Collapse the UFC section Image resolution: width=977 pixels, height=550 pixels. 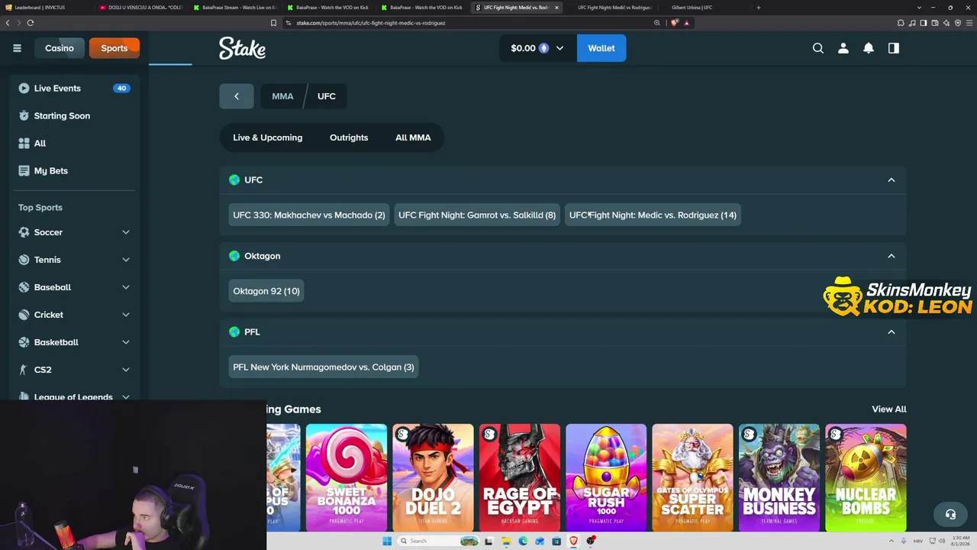[x=891, y=180]
